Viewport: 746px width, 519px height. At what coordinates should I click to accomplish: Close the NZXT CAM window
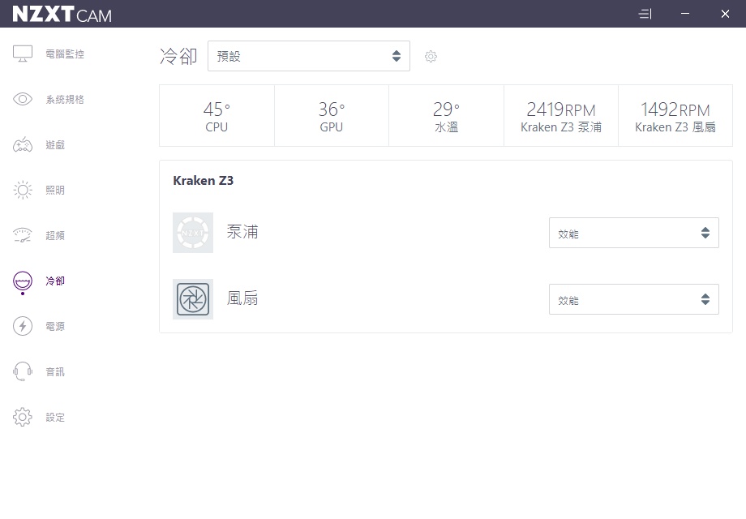[x=725, y=14]
